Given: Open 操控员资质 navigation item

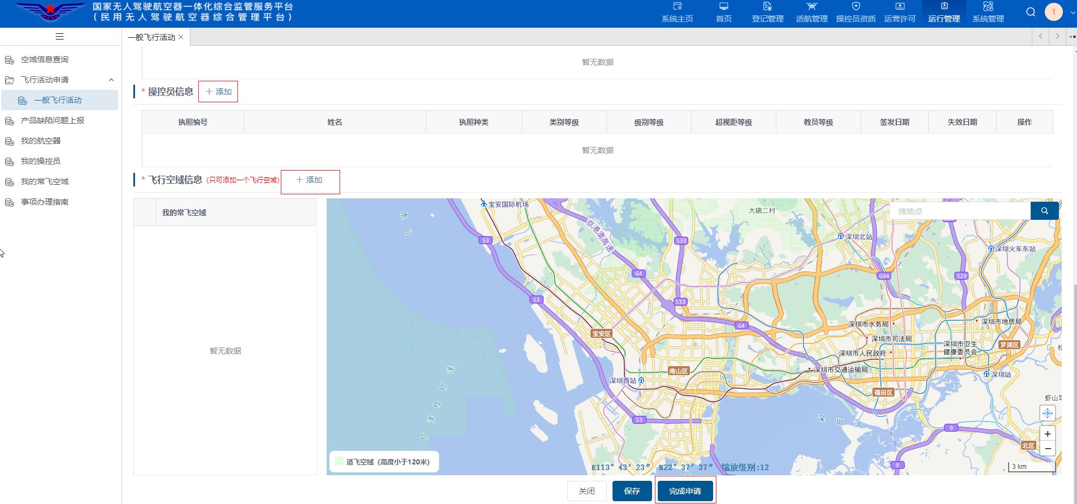Looking at the screenshot, I should point(855,12).
